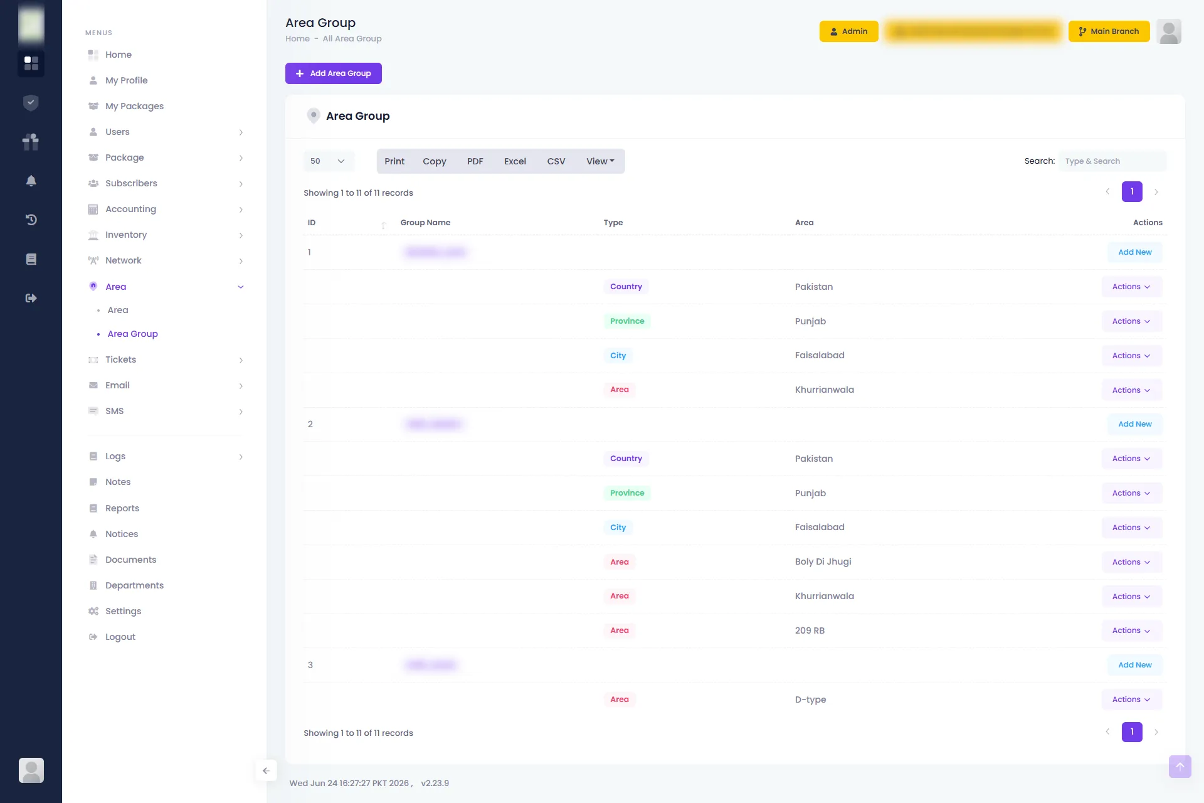Expand the Subscribers submenu

[x=241, y=183]
